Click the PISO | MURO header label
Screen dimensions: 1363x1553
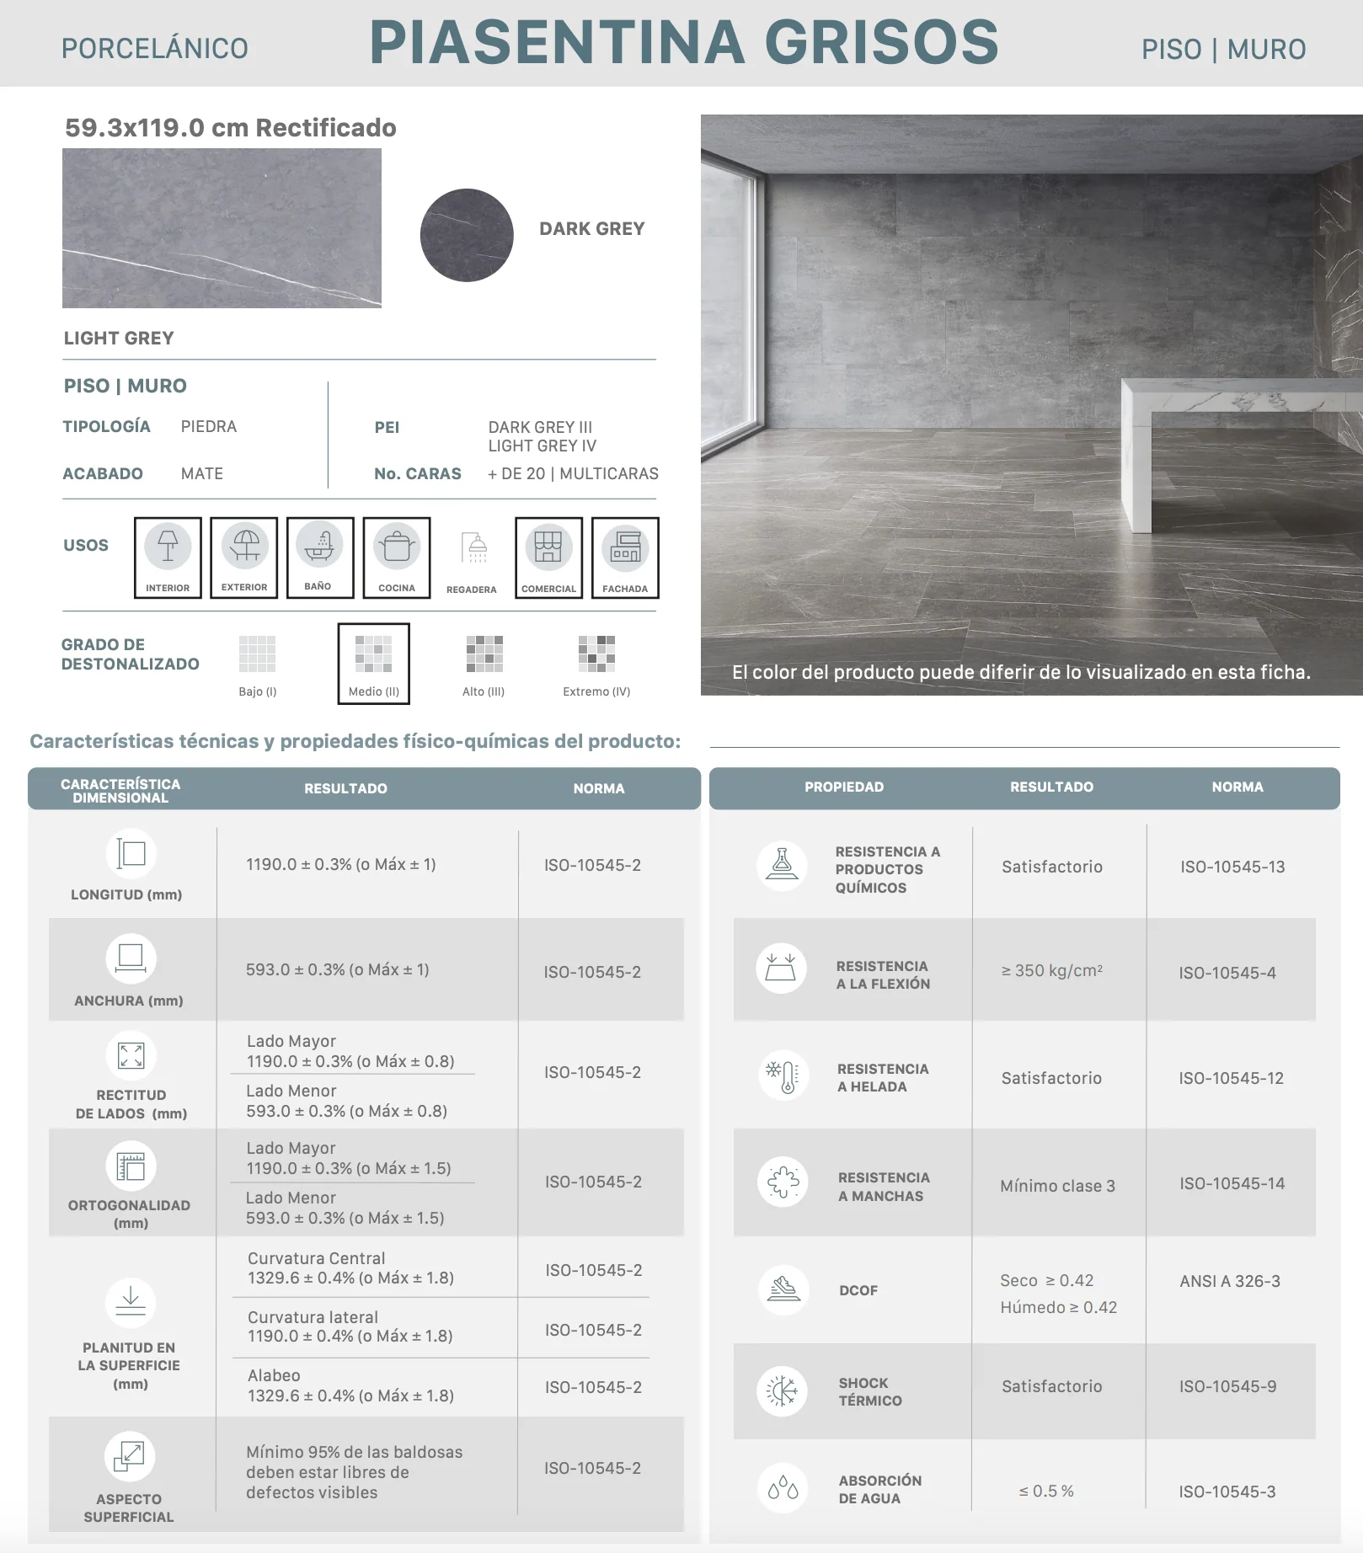pos(1223,49)
